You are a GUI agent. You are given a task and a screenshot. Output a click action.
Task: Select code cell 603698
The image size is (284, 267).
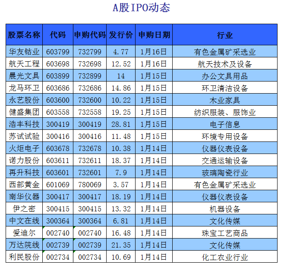(x=58, y=64)
